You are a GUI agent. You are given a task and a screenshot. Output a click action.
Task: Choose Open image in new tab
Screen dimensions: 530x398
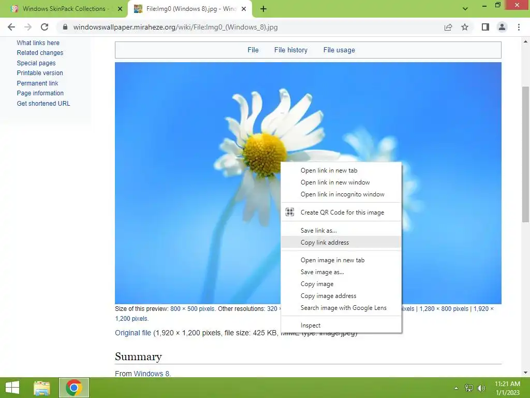click(x=341, y=260)
